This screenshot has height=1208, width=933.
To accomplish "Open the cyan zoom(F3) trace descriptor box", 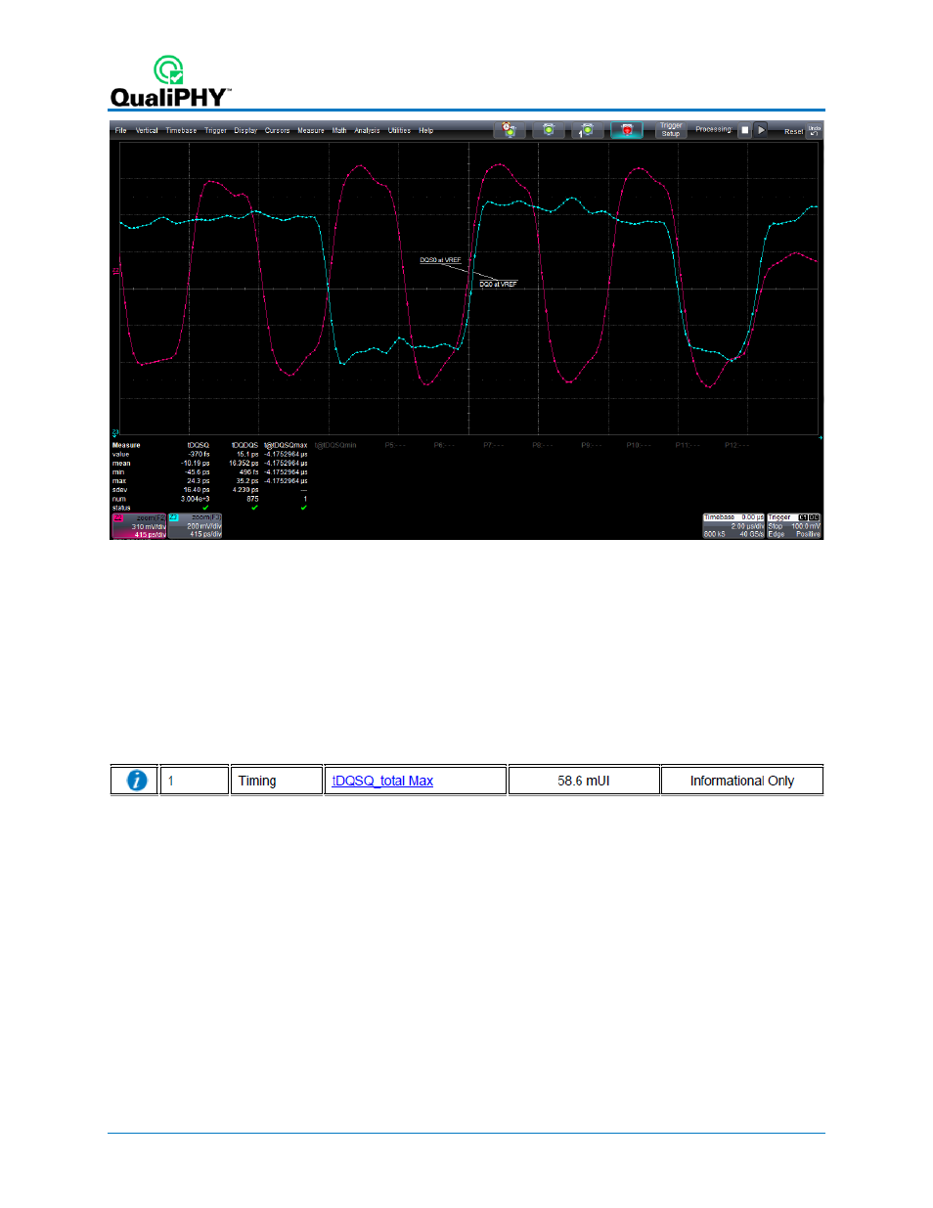I will pyautogui.click(x=195, y=526).
